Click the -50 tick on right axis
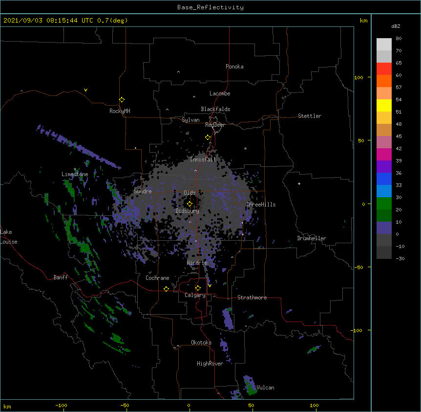The width and height of the screenshot is (421, 412). 358,267
